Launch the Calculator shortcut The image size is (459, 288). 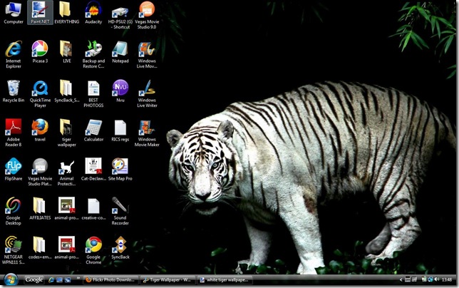point(93,130)
